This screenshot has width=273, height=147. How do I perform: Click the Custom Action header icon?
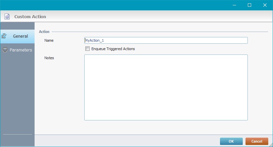[x=7, y=16]
